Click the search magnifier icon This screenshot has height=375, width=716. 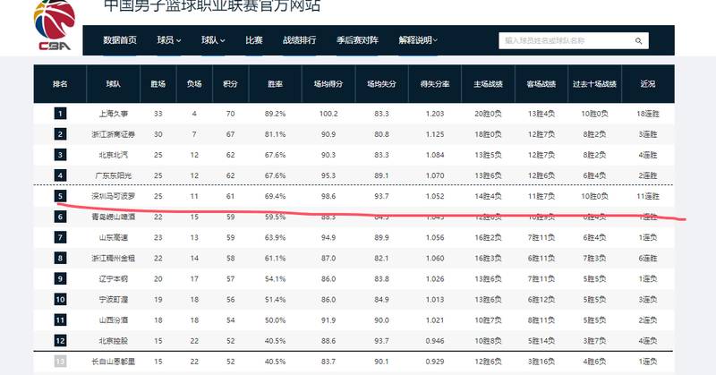[x=638, y=40]
